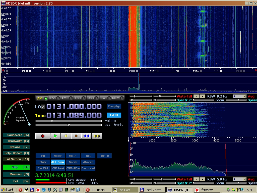The image size is (257, 193).
Task: Stop playback with the square stop button
Action: tap(76, 136)
